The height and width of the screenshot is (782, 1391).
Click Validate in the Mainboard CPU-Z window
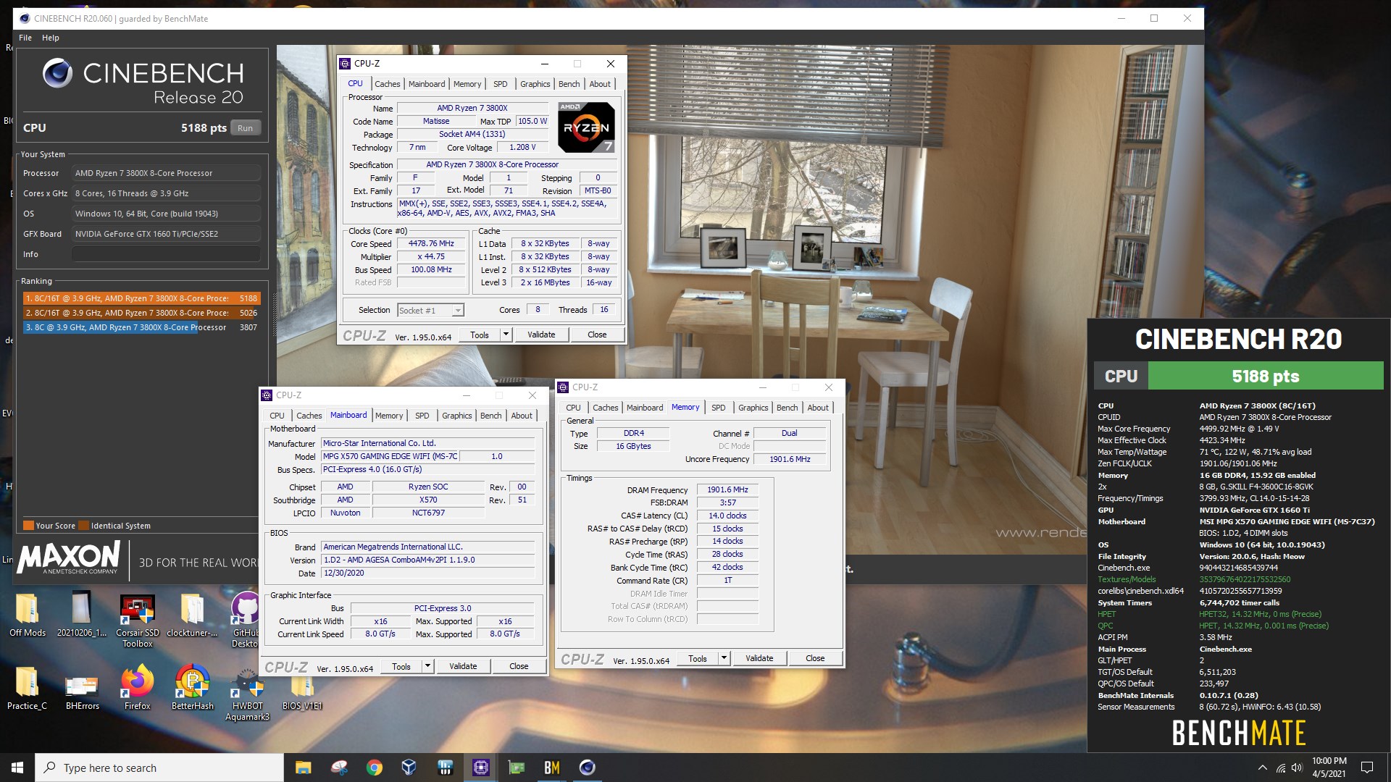click(463, 666)
